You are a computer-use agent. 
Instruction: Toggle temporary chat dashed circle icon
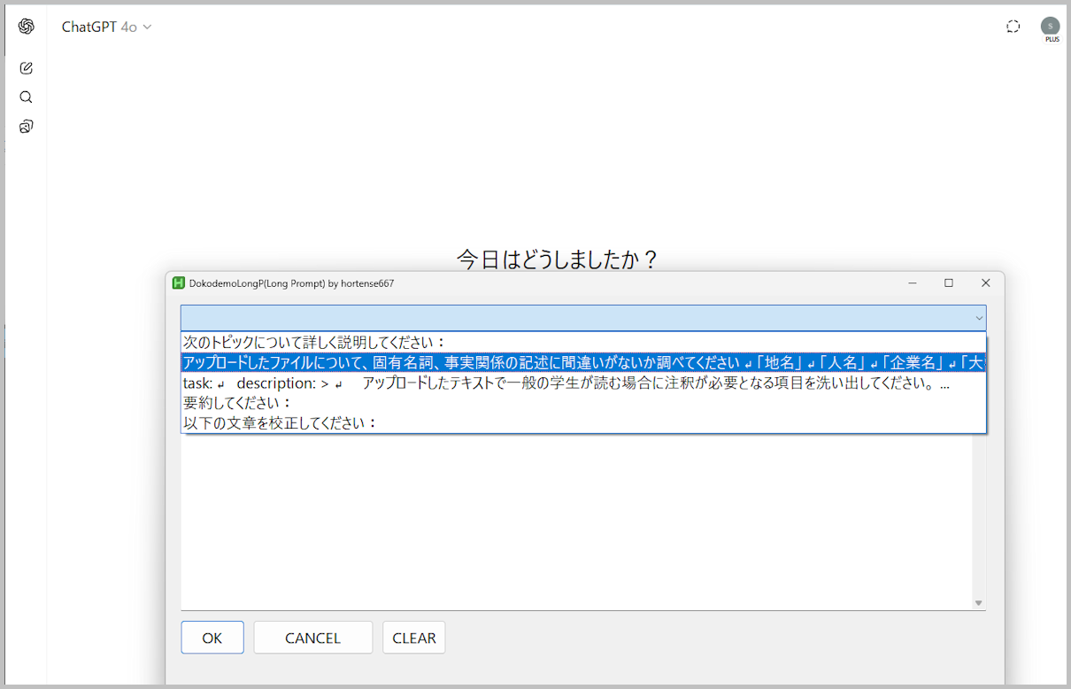tap(1013, 27)
